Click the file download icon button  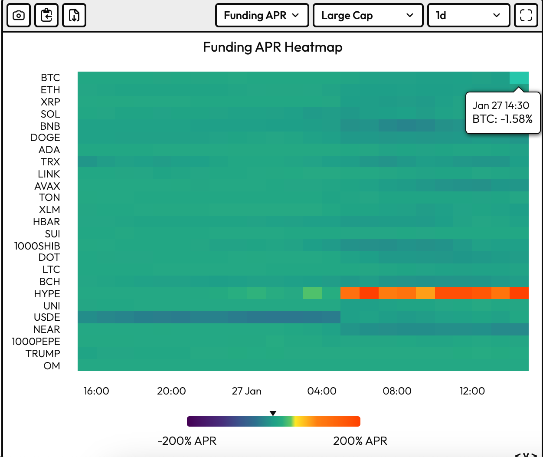74,16
